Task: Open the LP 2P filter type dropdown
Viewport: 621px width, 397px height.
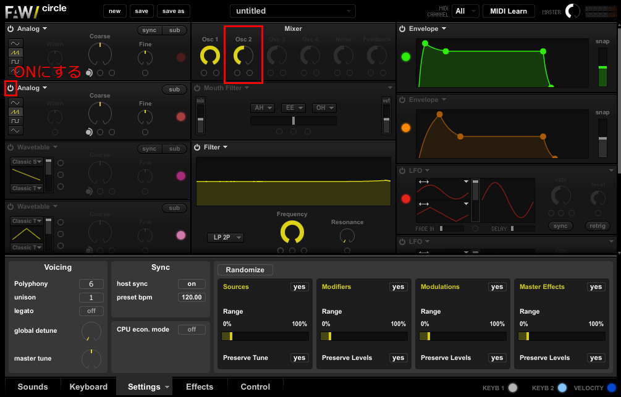Action: pos(225,238)
